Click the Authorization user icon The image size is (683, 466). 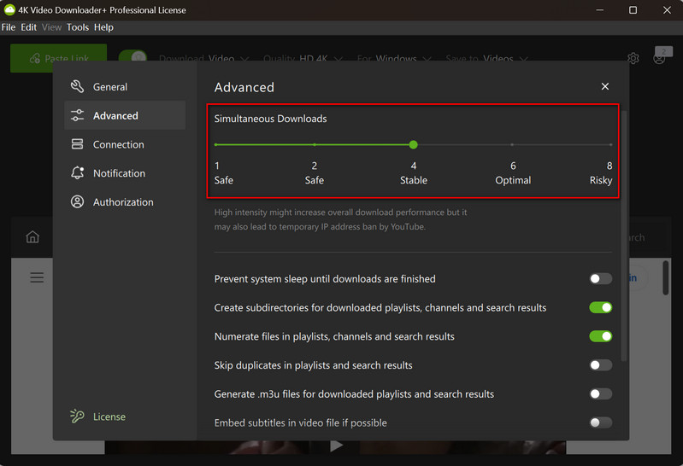(x=77, y=202)
